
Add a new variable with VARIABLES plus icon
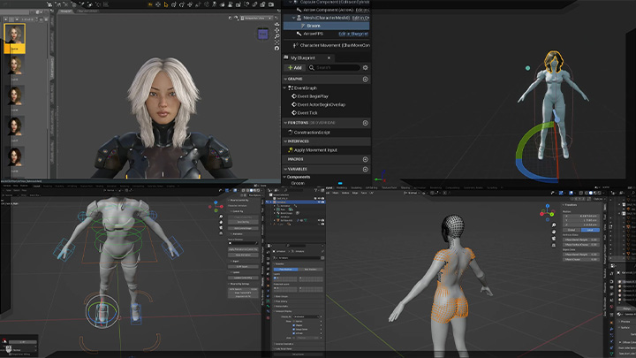click(x=366, y=169)
